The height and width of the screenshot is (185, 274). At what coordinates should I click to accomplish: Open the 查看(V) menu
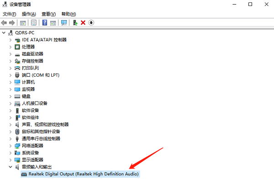tap(48, 14)
